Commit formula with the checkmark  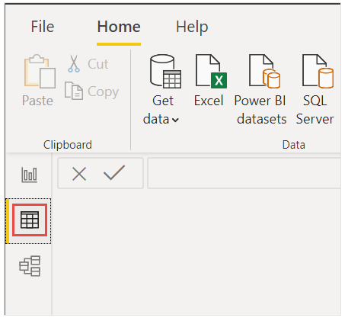click(x=114, y=173)
